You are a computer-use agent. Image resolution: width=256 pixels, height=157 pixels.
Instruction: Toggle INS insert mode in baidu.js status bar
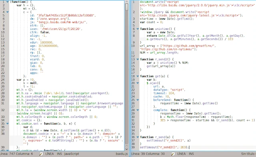point(59,154)
